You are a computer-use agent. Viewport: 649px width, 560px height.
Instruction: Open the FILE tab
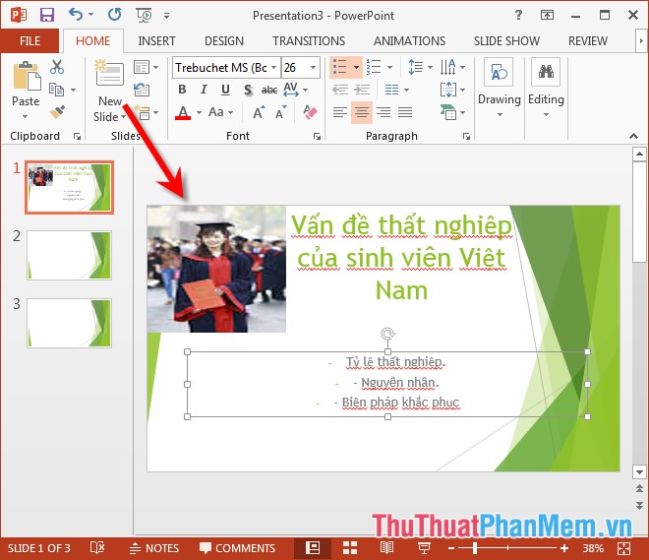point(29,41)
